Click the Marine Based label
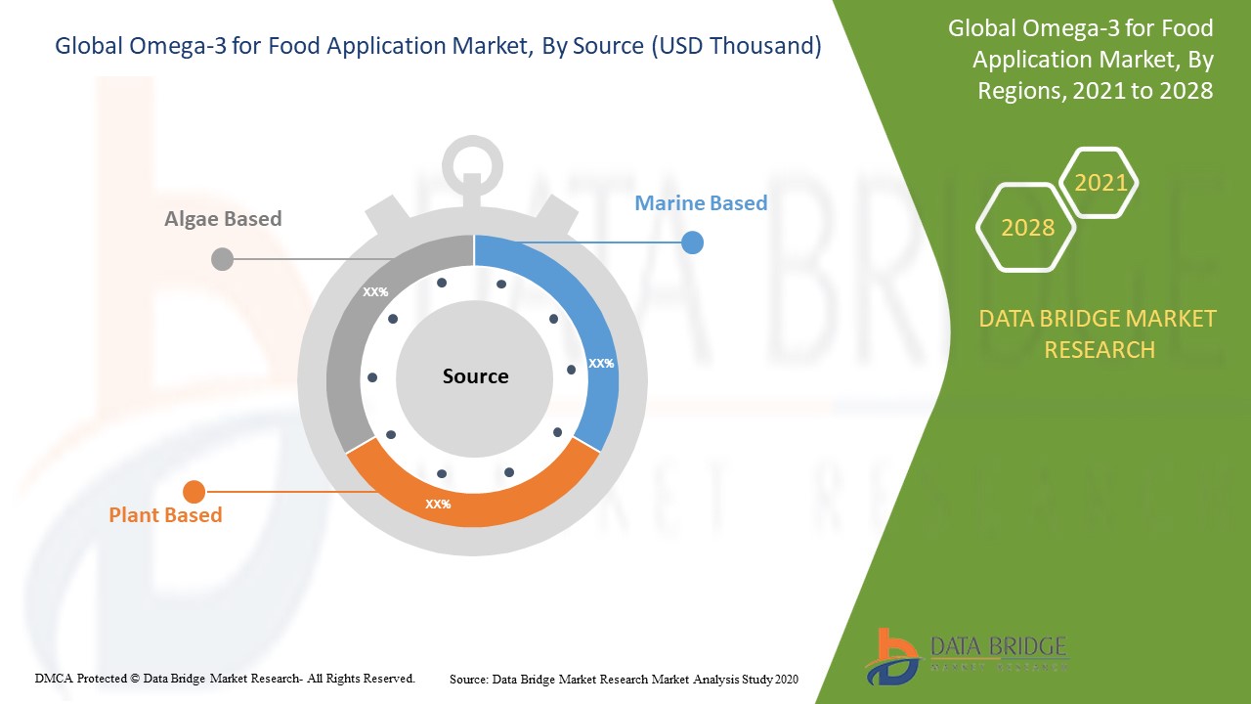 (701, 203)
